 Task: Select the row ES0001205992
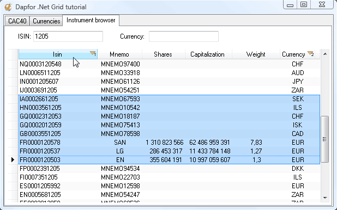tap(170, 186)
